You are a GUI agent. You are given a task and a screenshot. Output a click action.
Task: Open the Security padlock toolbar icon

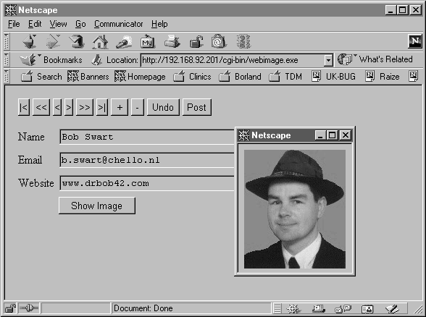[x=196, y=42]
